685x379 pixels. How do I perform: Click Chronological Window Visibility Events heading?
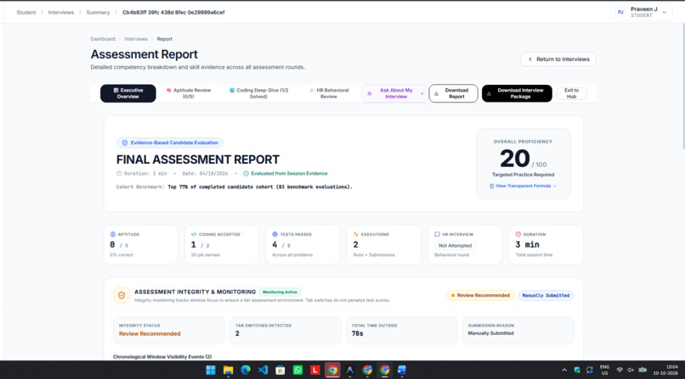pyautogui.click(x=162, y=357)
